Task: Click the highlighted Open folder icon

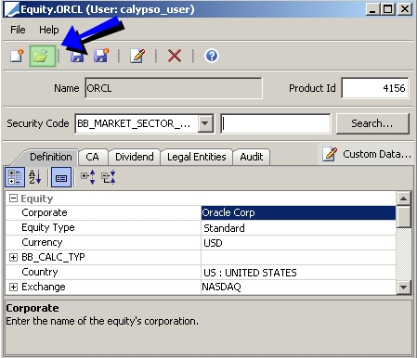Action: (43, 56)
